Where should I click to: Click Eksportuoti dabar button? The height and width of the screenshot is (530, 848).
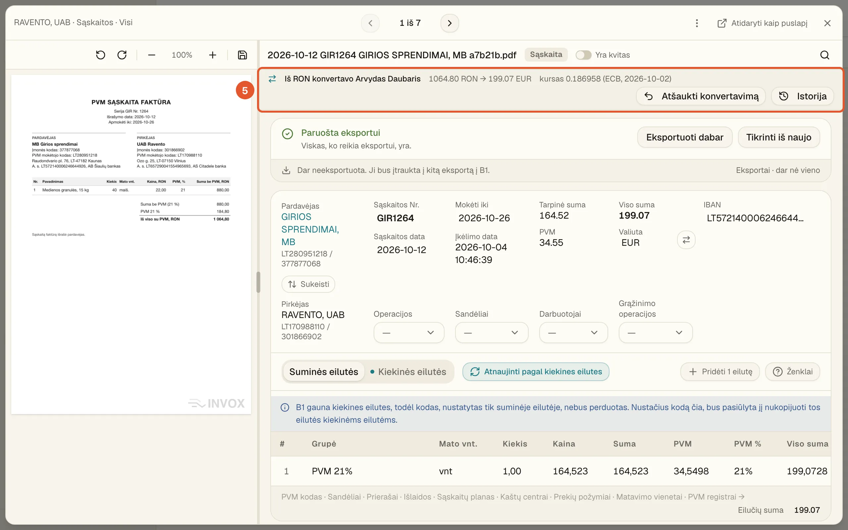(x=685, y=137)
